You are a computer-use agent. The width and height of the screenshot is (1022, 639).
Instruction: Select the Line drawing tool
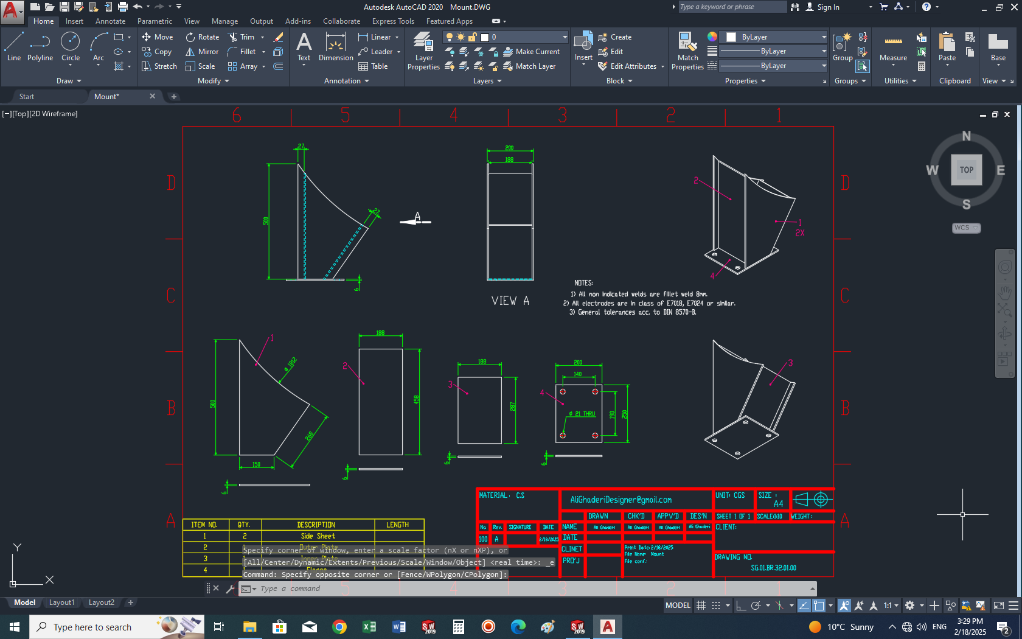pos(13,47)
